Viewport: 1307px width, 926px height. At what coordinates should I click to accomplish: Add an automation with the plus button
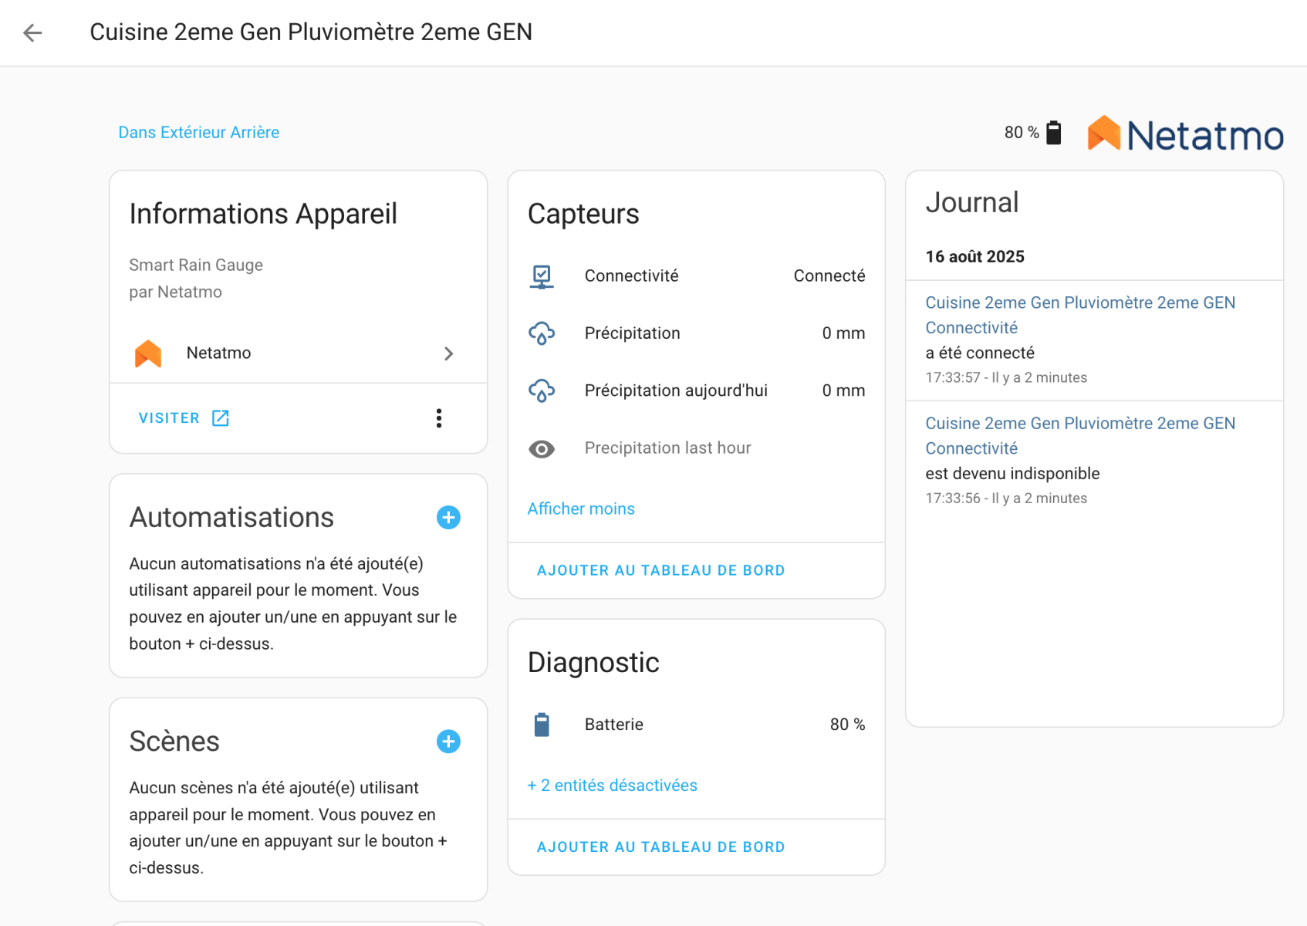448,518
